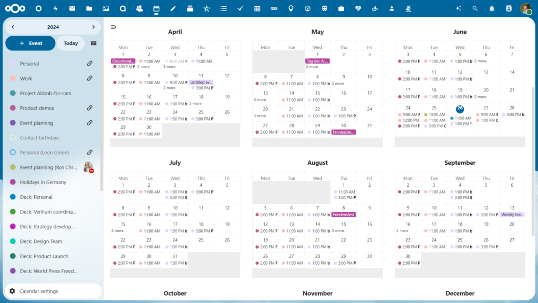Open the notifications bell

tap(491, 8)
